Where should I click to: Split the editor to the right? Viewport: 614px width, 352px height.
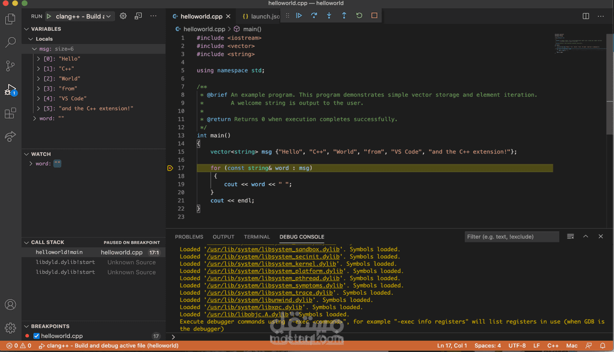click(586, 16)
